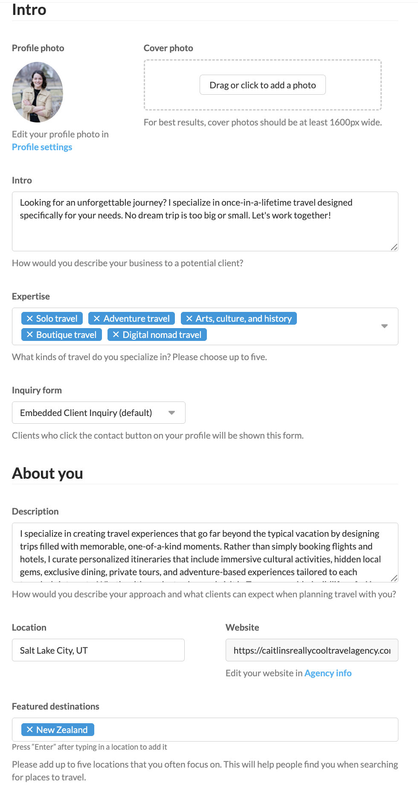Remove Arts, culture, and history tag

(x=189, y=319)
